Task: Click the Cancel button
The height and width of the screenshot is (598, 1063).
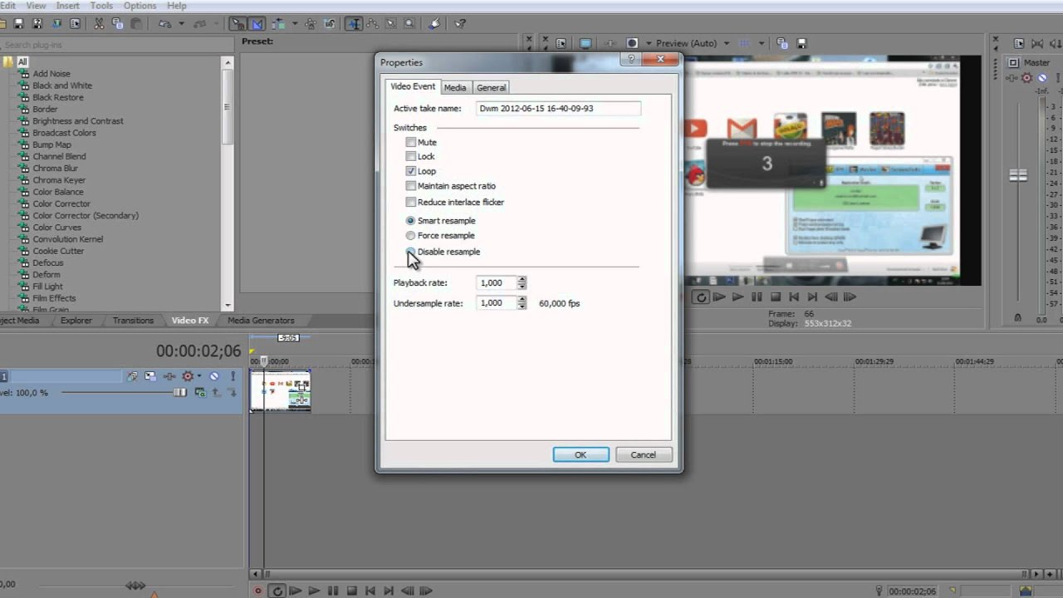Action: pos(643,454)
